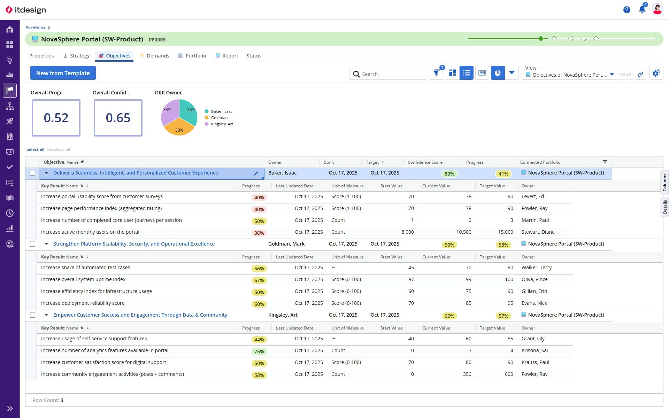
Task: Go to the Home icon in sidebar
Action: pyautogui.click(x=10, y=29)
